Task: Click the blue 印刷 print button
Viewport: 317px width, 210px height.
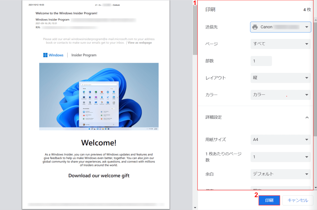Action: [x=269, y=200]
